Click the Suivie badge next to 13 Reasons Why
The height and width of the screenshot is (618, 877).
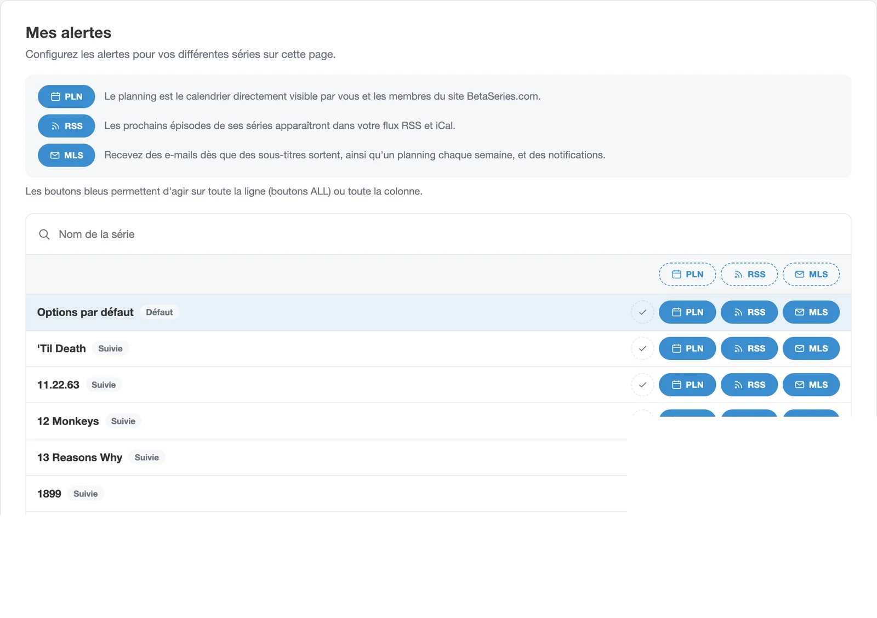pyautogui.click(x=147, y=457)
